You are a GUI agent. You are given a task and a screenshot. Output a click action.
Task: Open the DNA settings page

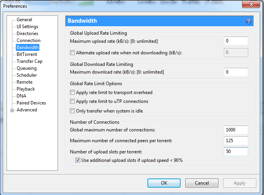(21, 96)
